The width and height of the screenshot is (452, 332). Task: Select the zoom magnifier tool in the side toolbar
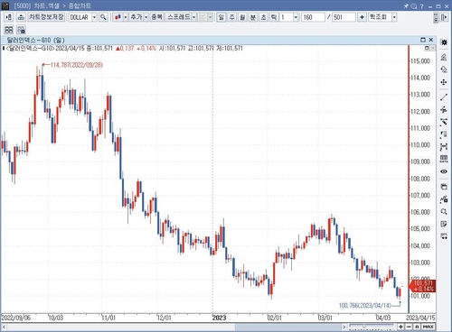(444, 211)
